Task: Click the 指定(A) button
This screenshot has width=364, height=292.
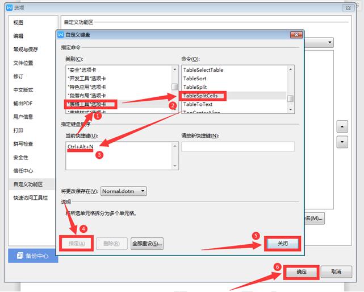Action: 77,244
